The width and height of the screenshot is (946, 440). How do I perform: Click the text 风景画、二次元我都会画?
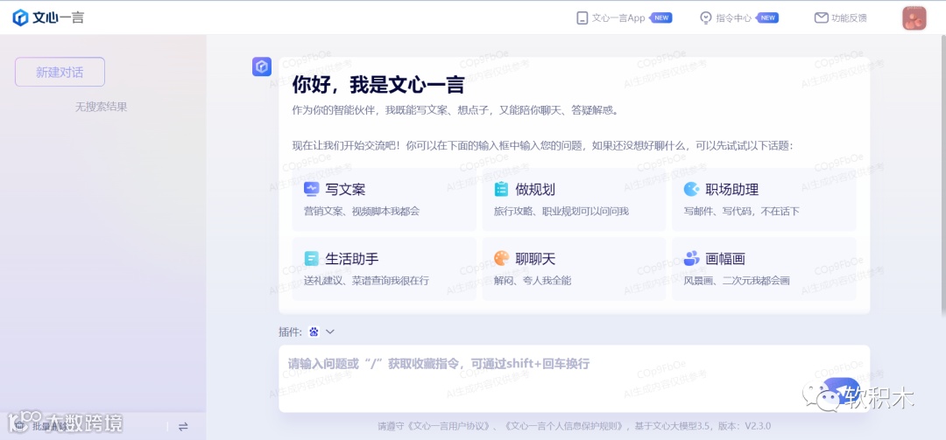736,281
